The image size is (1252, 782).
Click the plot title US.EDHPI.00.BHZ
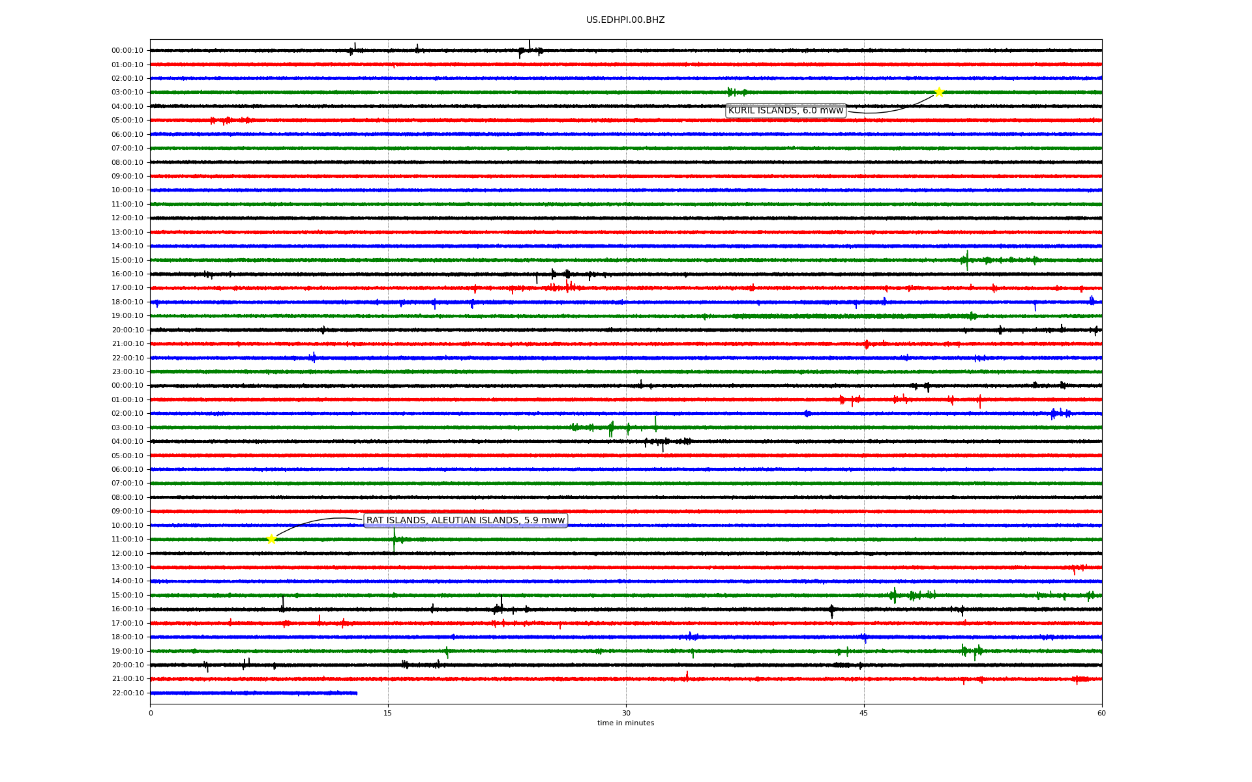[x=625, y=20]
